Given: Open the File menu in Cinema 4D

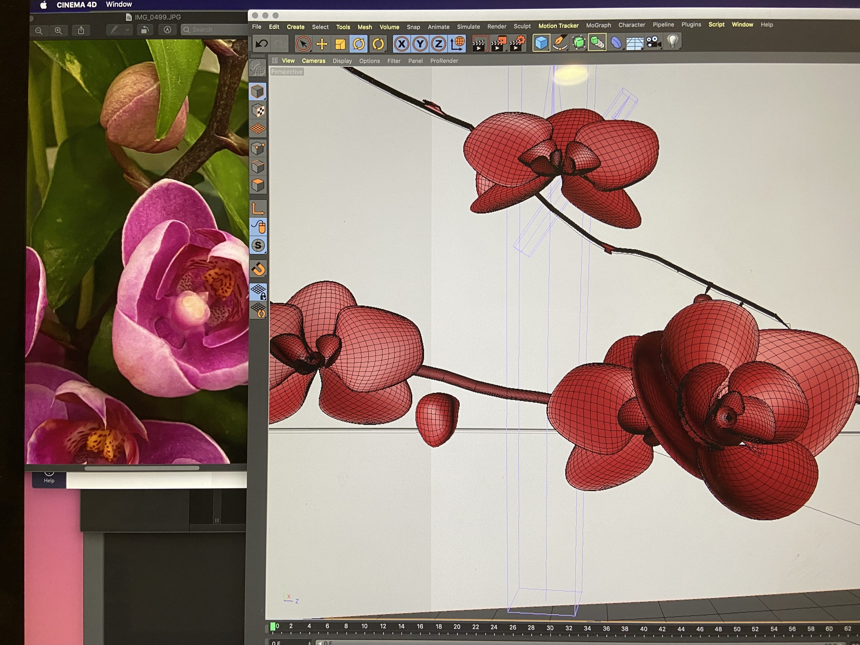Looking at the screenshot, I should tap(257, 27).
